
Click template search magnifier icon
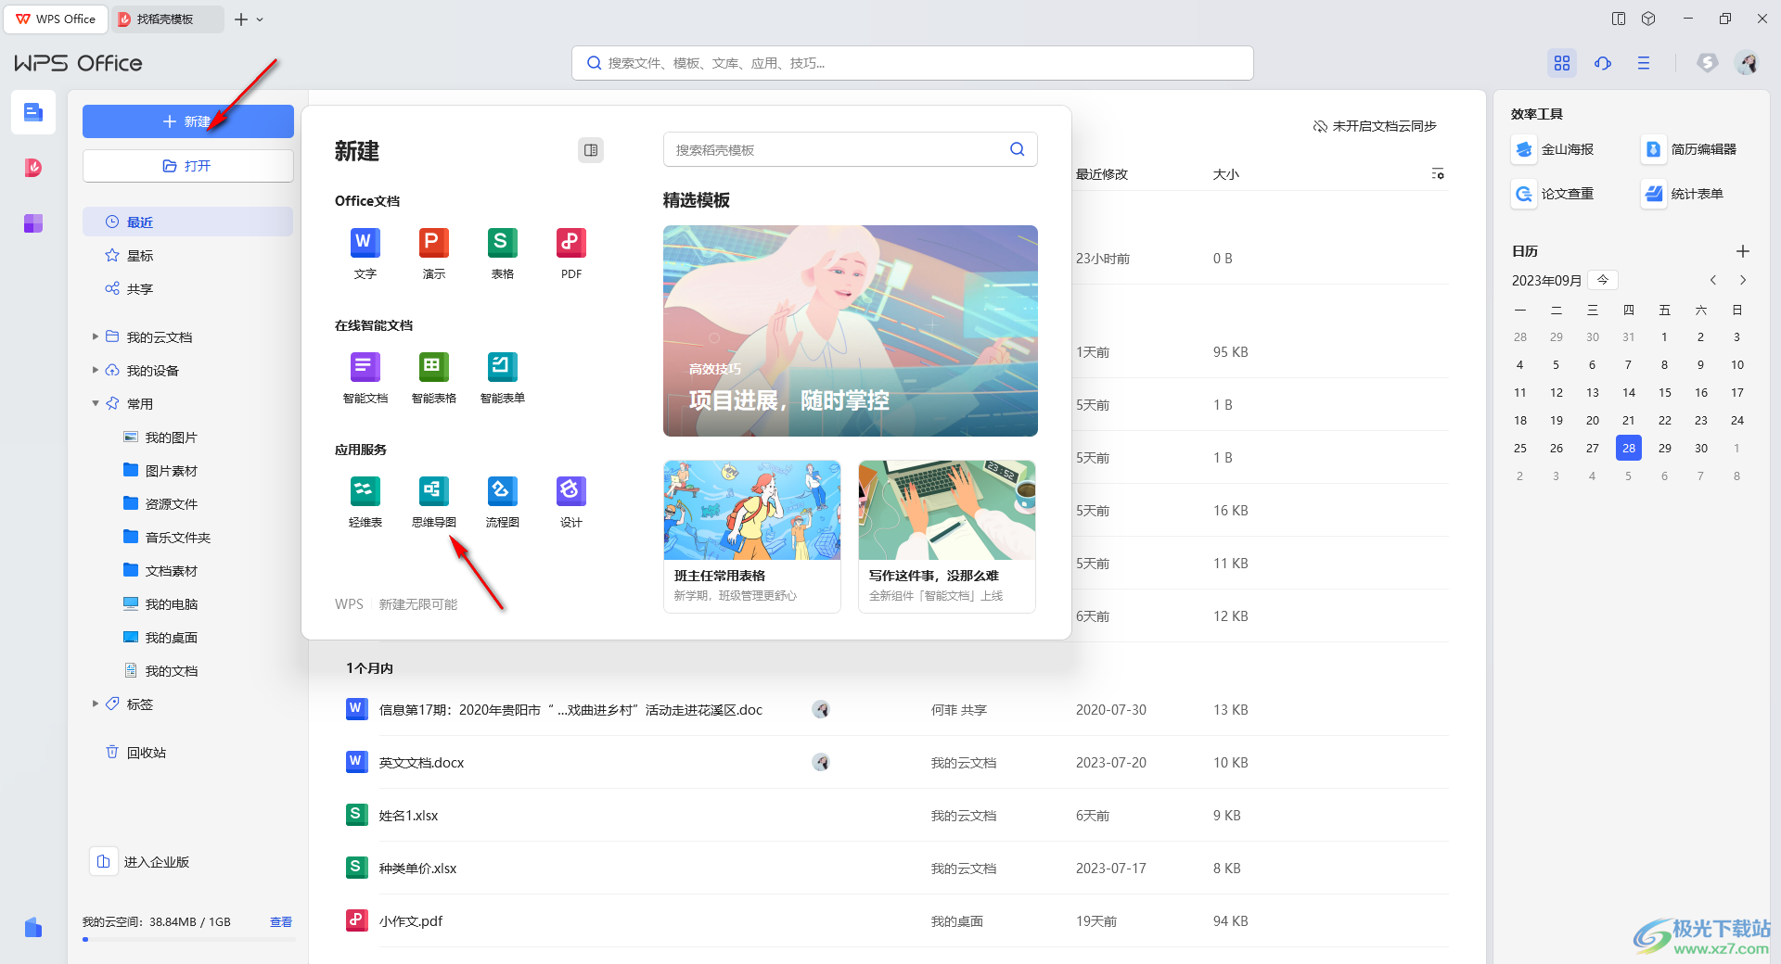(x=1018, y=149)
